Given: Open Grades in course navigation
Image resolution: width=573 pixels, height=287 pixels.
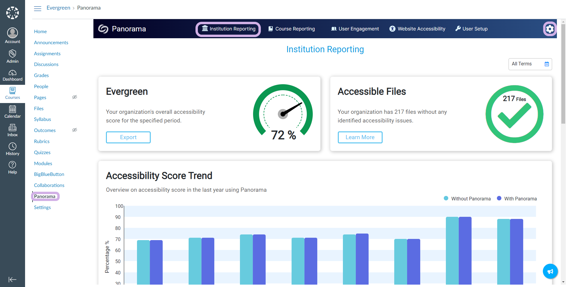Looking at the screenshot, I should [x=41, y=75].
